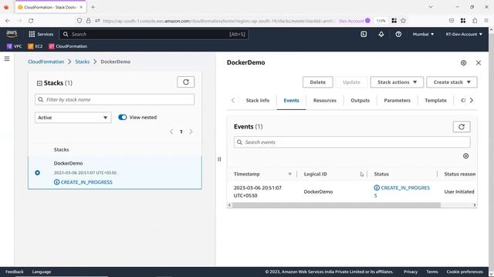
Task: Show more tabs with right chevron
Action: click(x=472, y=101)
